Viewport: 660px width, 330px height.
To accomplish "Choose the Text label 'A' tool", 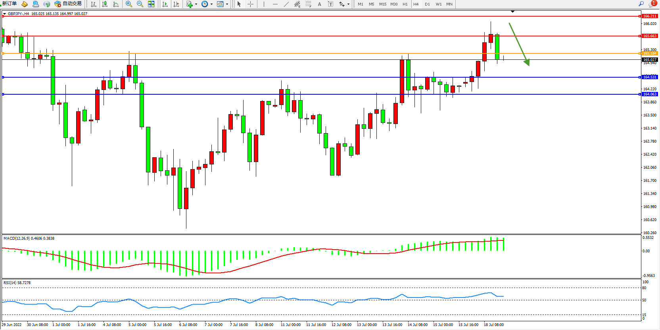I will click(319, 4).
